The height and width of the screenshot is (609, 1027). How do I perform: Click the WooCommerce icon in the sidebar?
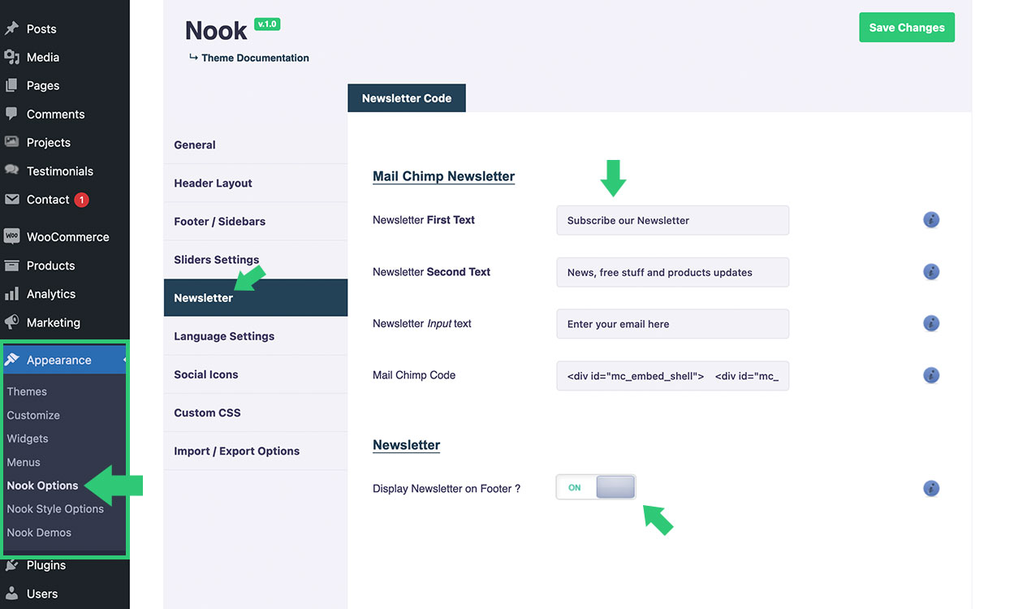click(11, 236)
